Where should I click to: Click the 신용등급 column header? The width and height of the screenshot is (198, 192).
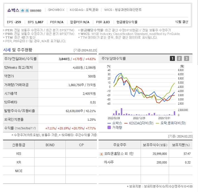point(19,145)
